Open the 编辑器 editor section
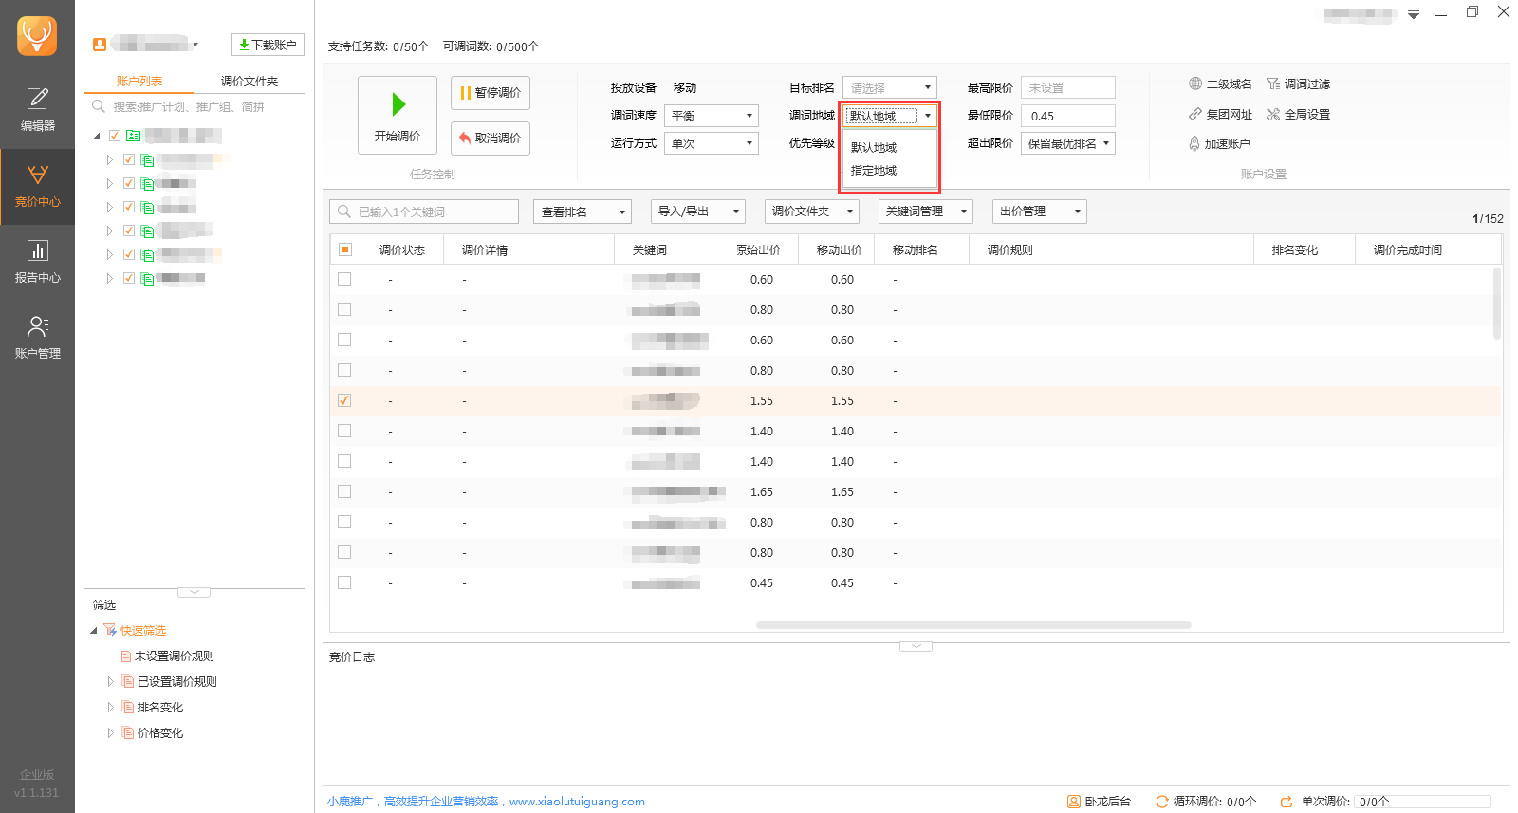Screen dimensions: 1518x813 (37, 110)
